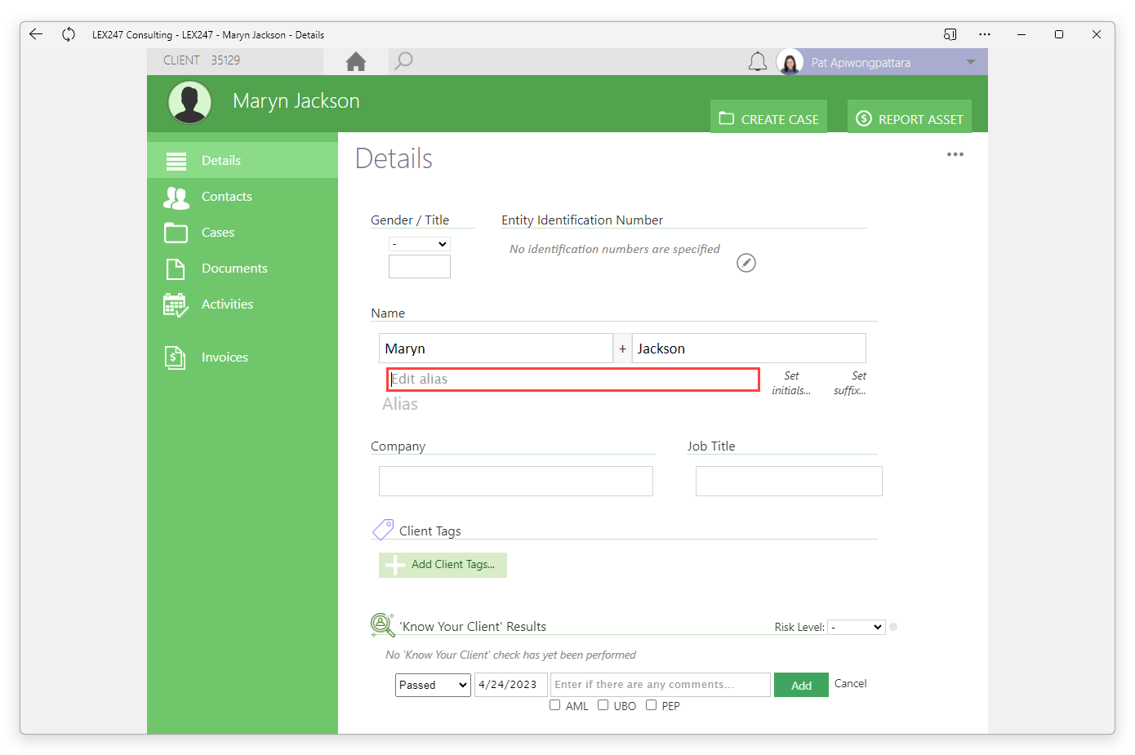Viewport: 1135px width, 755px height.
Task: Refresh the page with the reload icon
Action: click(69, 34)
